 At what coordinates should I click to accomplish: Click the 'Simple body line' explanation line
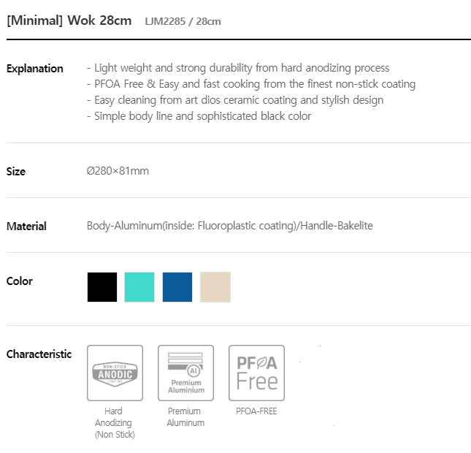pos(199,116)
